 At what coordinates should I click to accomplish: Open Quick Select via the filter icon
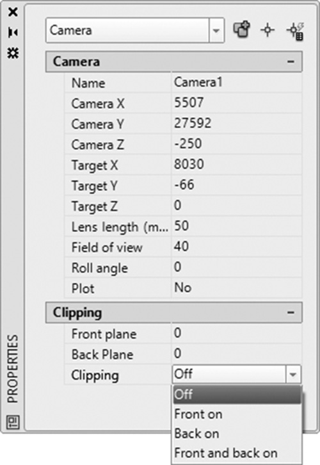[295, 31]
